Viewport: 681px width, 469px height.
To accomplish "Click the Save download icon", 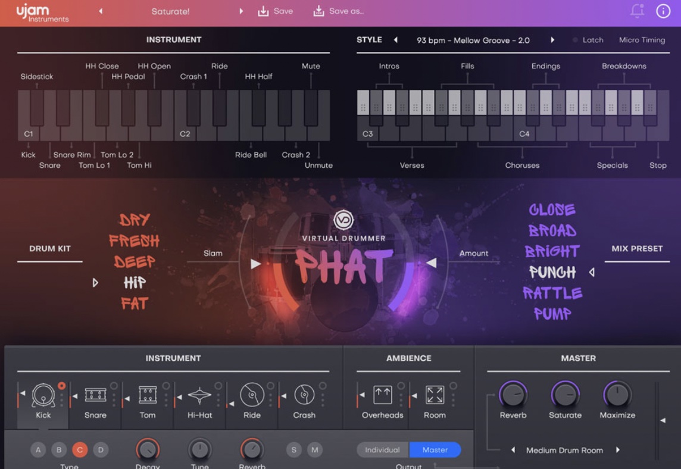I will coord(263,11).
